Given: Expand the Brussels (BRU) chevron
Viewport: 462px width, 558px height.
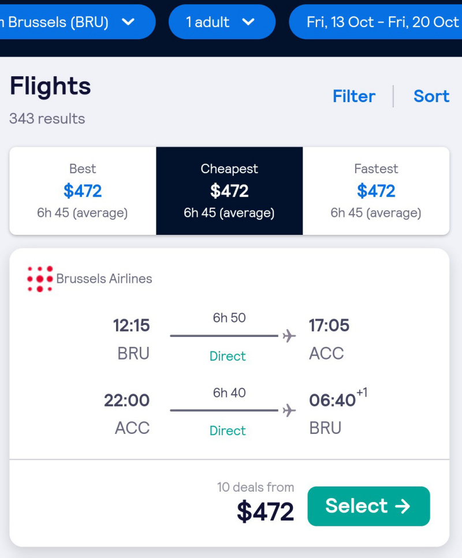Looking at the screenshot, I should pyautogui.click(x=128, y=22).
